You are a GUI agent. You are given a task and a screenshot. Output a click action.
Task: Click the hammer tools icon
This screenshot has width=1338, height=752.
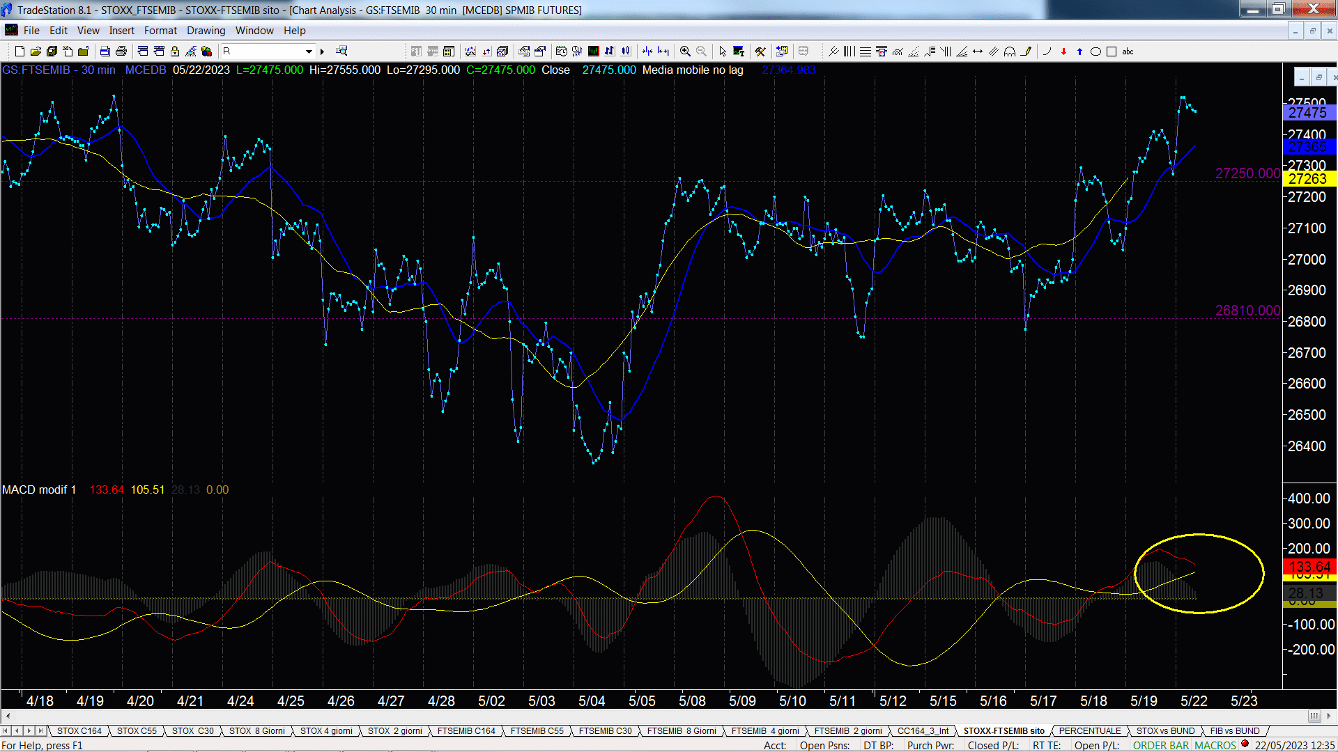[x=760, y=52]
